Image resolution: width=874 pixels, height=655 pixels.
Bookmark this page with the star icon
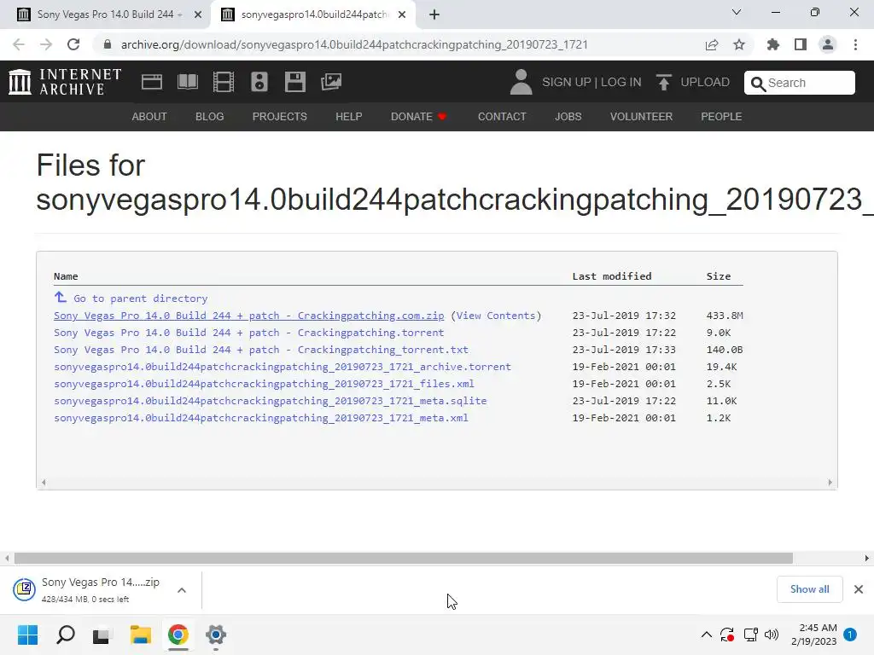(x=739, y=44)
